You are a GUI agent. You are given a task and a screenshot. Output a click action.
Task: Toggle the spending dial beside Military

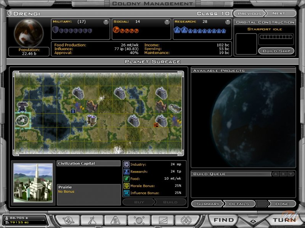106,22
